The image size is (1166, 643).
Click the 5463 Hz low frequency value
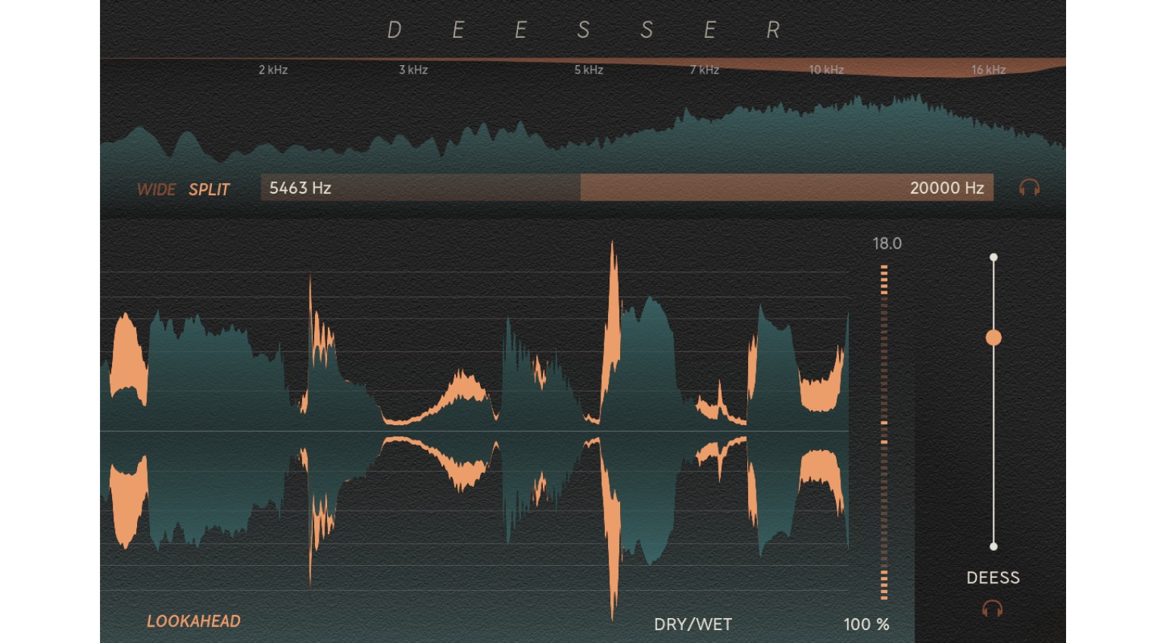(x=301, y=188)
